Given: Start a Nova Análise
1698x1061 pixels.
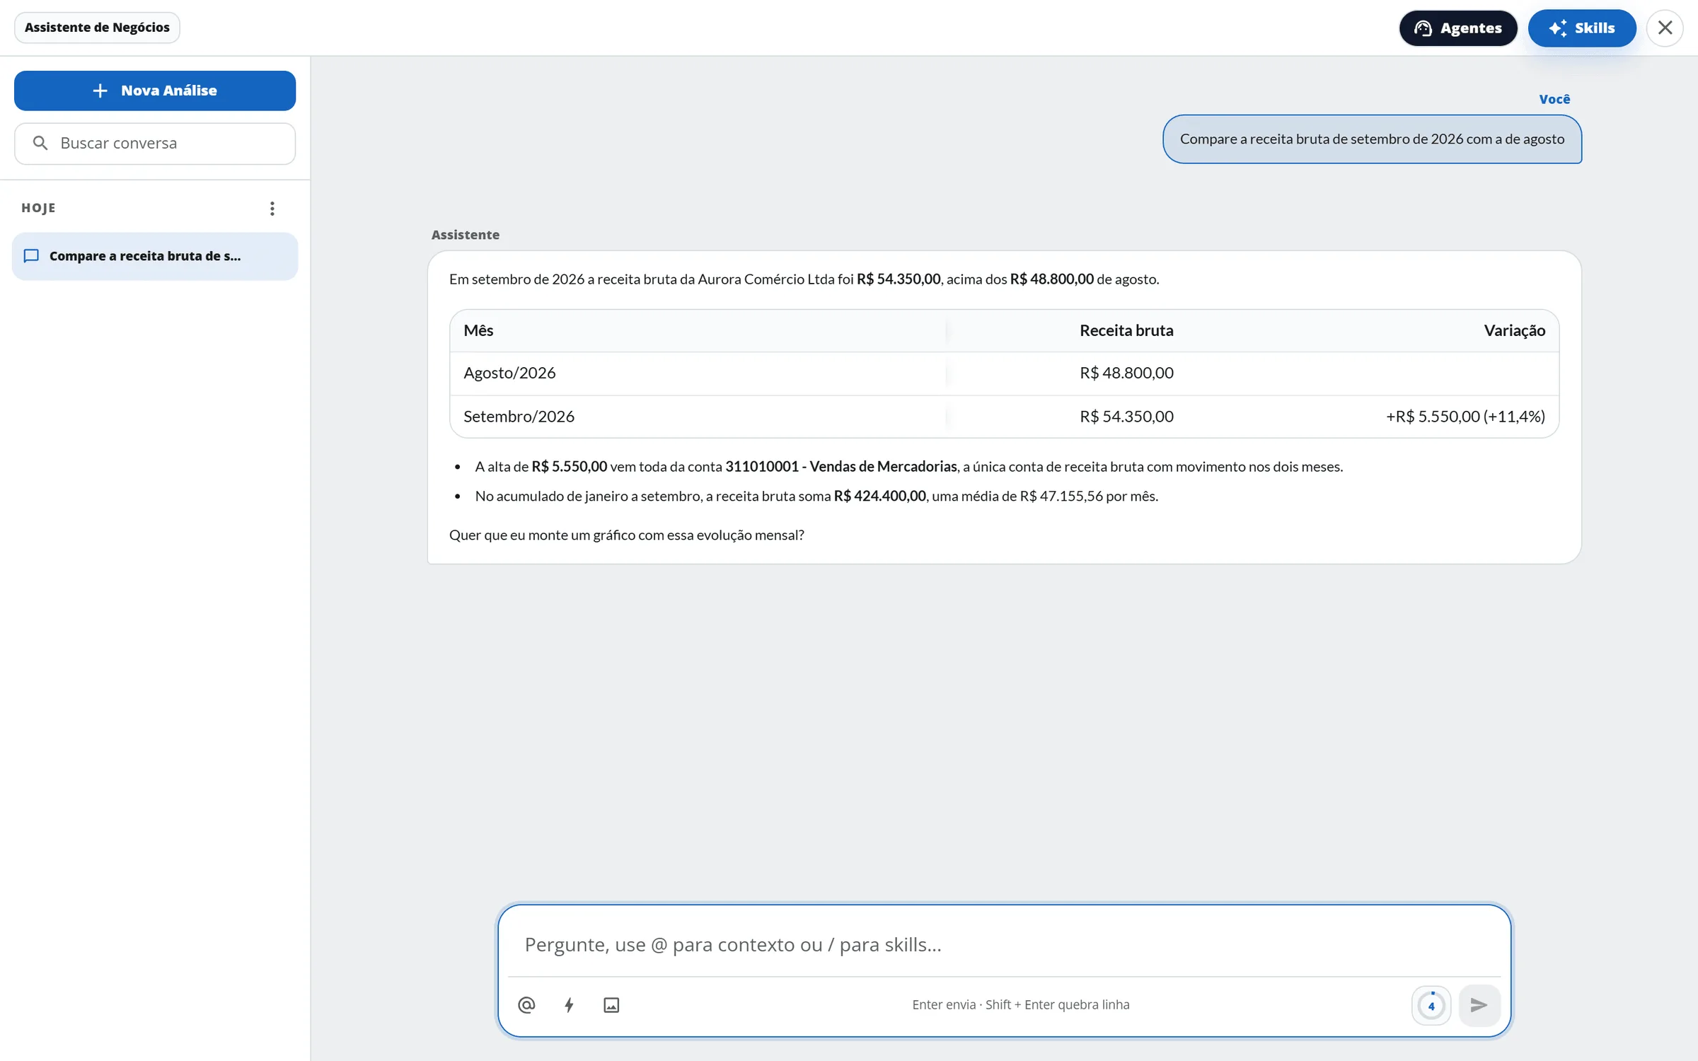Looking at the screenshot, I should point(155,91).
